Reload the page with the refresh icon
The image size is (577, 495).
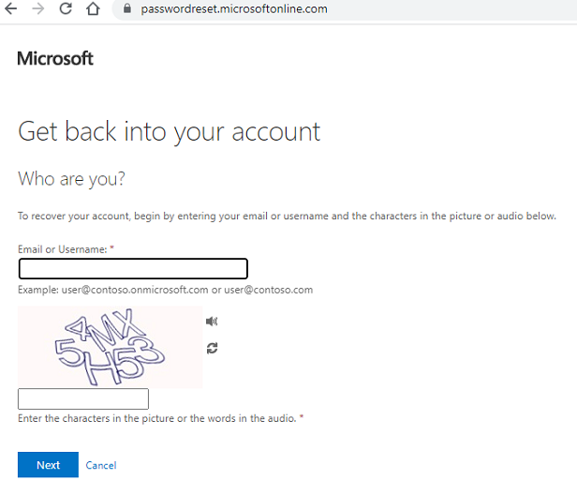[x=66, y=8]
